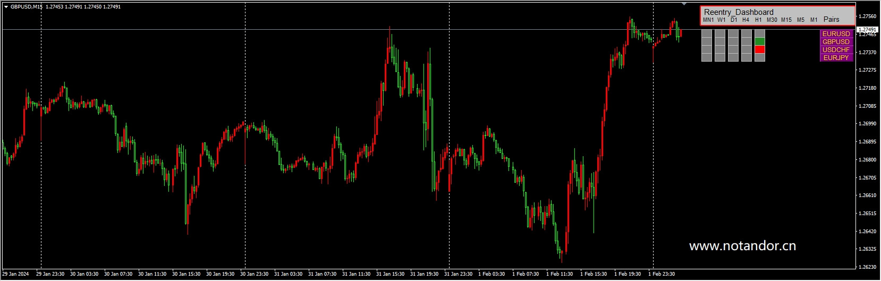
Task: Click the MN1 cell in EURUSD row
Action: (707, 33)
